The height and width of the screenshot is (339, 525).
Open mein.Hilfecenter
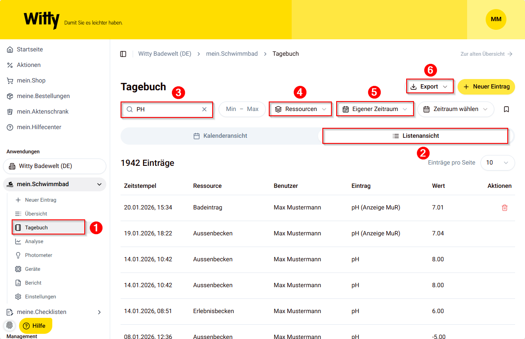click(x=34, y=127)
